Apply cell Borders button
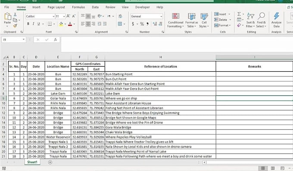 pos(50,24)
